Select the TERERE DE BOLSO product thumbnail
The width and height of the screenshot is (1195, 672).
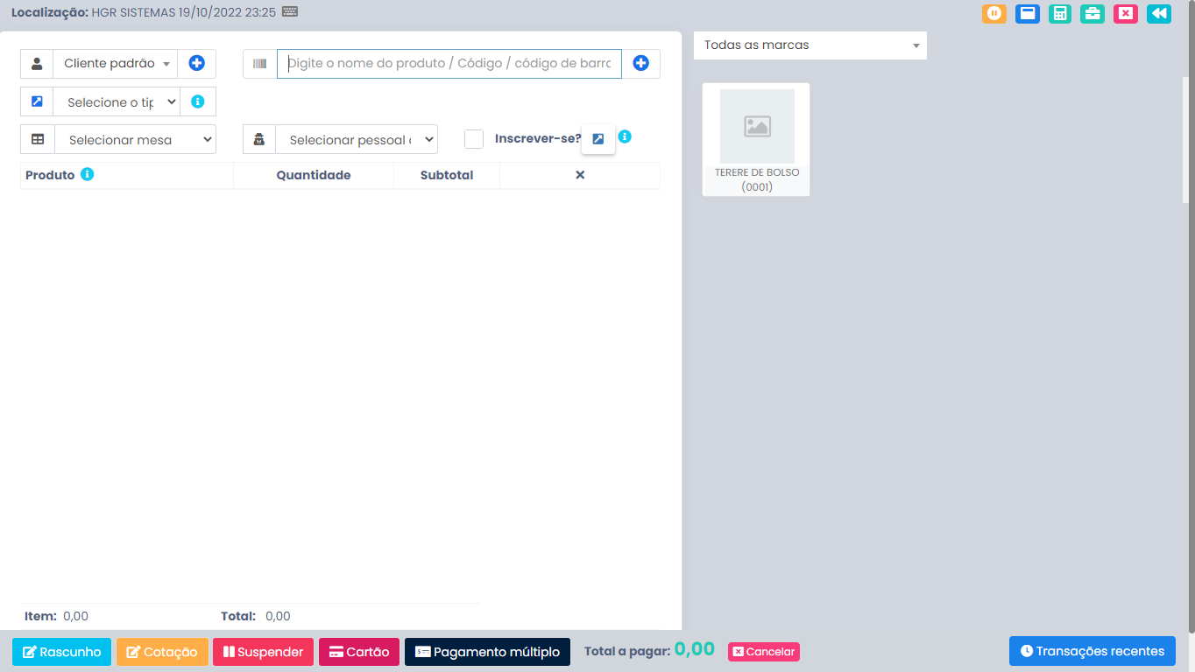point(756,139)
